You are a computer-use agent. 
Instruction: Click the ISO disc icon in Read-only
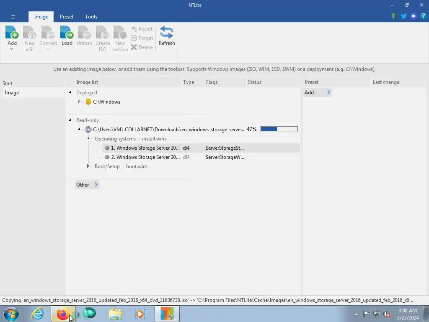[x=88, y=130]
